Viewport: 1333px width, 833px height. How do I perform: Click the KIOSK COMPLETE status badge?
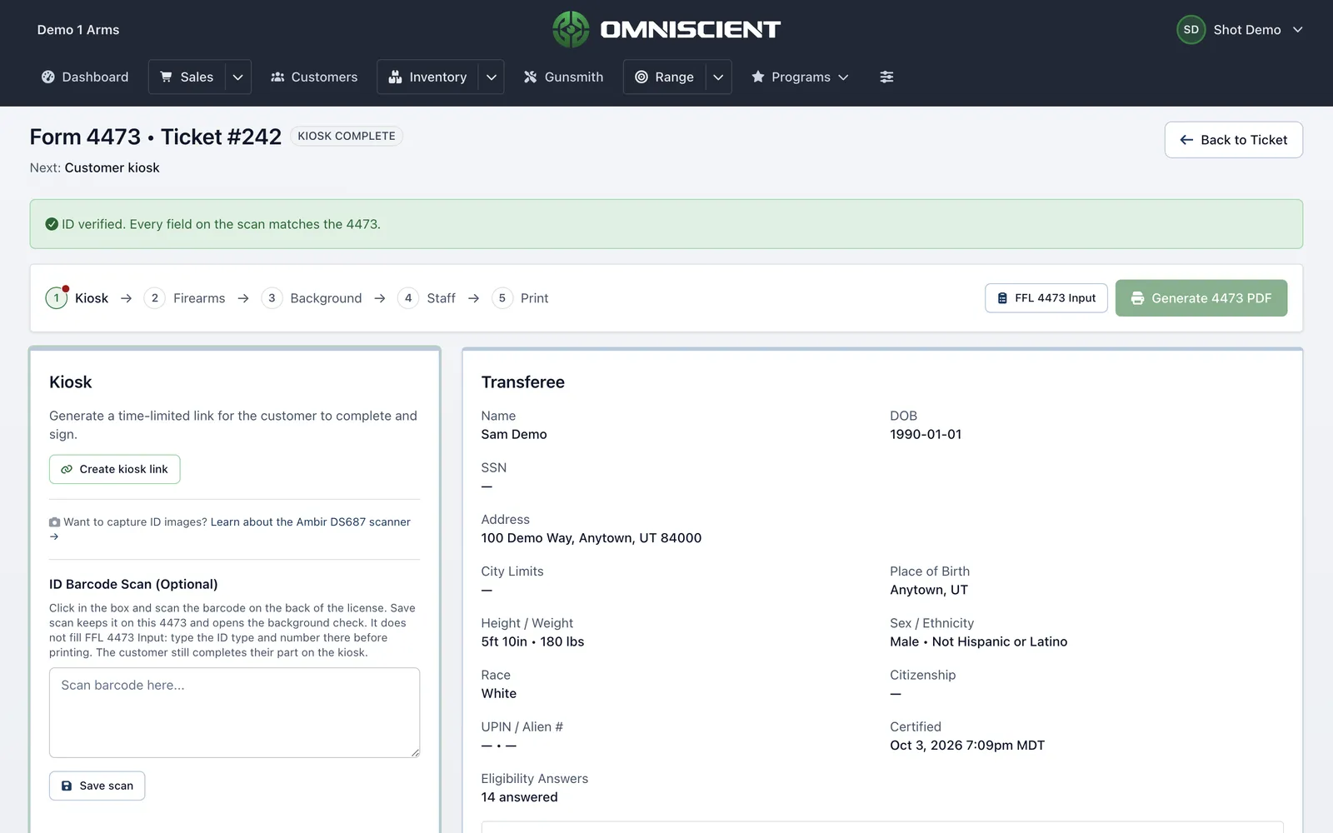[x=347, y=136]
